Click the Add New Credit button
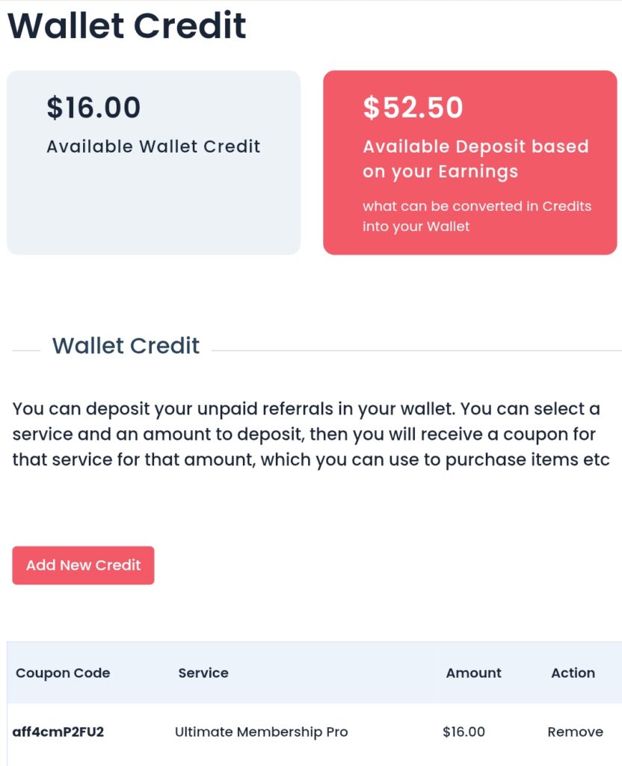 (x=83, y=566)
